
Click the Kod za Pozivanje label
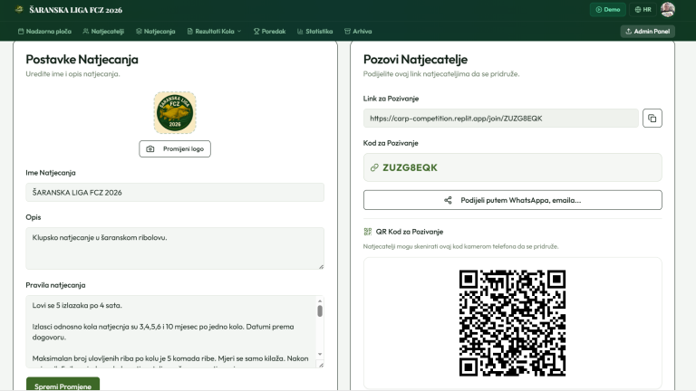pos(391,143)
